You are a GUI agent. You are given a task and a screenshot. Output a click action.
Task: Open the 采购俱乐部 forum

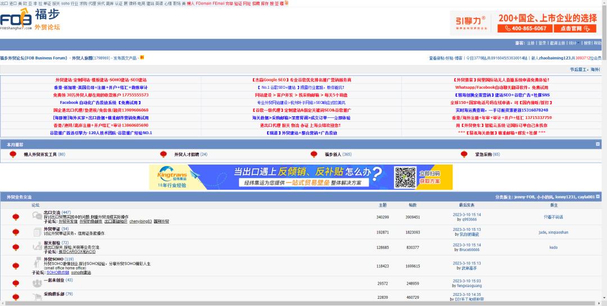point(54,294)
